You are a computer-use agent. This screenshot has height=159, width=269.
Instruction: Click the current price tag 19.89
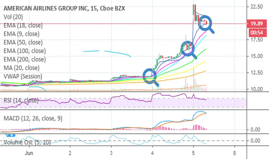pyautogui.click(x=257, y=23)
